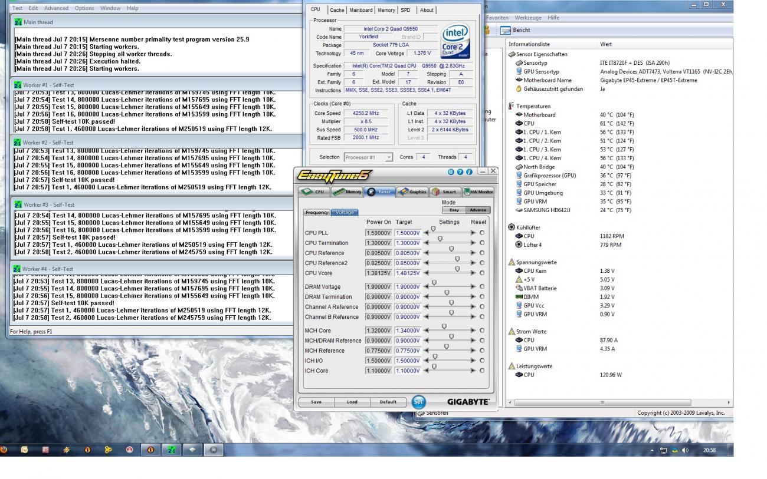
Task: Switch EasyTune6 mode to Easy
Action: click(454, 210)
